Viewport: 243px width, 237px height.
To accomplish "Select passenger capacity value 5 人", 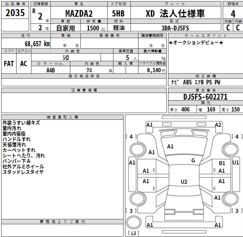I will coord(131,58).
